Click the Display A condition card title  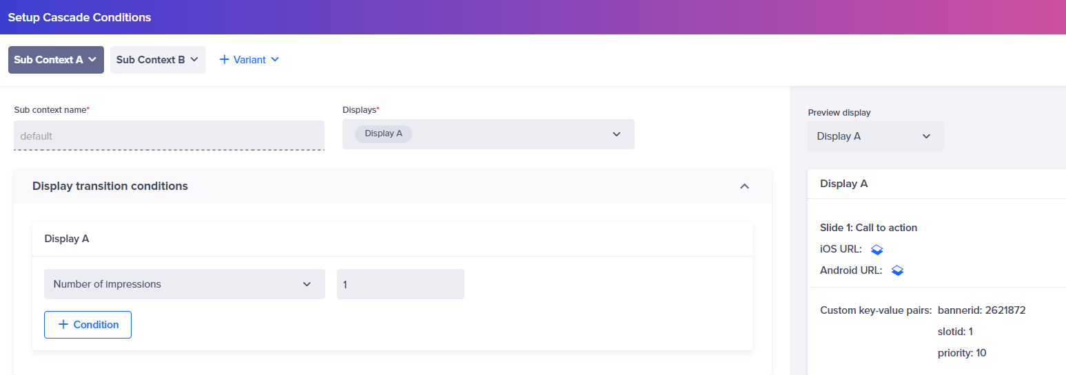[x=67, y=239]
